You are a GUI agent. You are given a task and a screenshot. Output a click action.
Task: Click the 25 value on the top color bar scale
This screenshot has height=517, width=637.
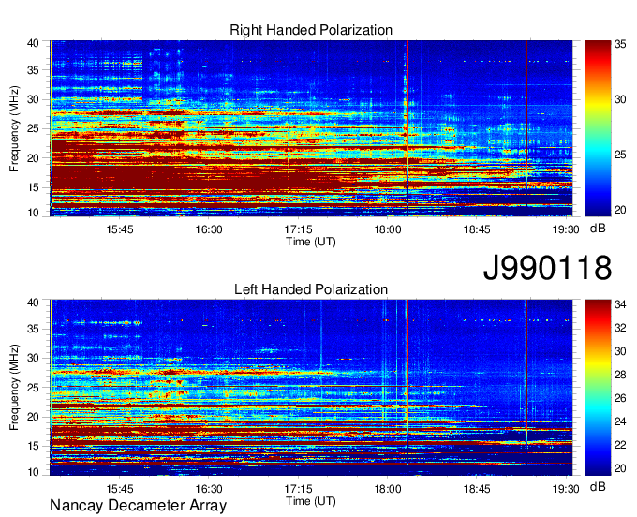[620, 155]
